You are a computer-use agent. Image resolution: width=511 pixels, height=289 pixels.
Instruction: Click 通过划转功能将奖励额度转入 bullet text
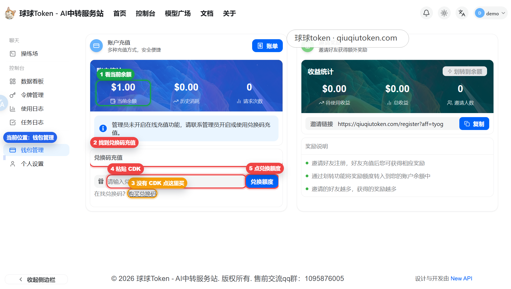[x=371, y=176]
